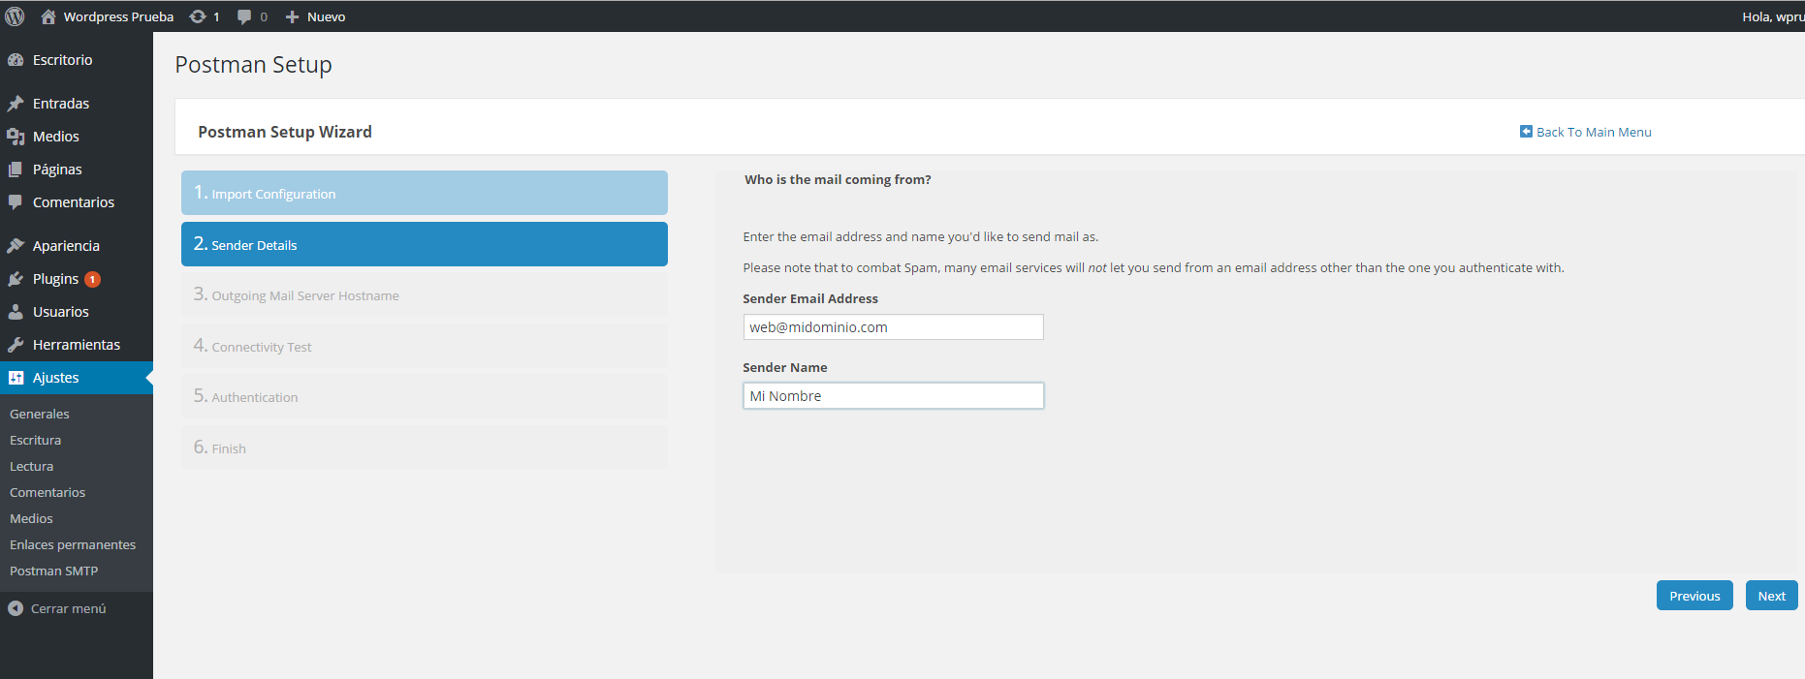Image resolution: width=1805 pixels, height=679 pixels.
Task: Select wizard step 5 Authentication
Action: click(x=425, y=396)
